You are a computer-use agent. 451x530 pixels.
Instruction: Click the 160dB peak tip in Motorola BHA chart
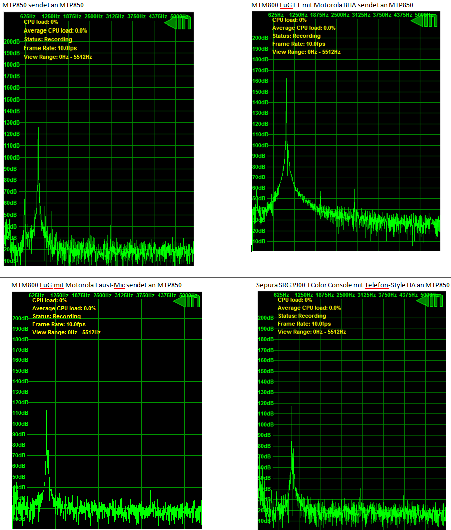[286, 79]
